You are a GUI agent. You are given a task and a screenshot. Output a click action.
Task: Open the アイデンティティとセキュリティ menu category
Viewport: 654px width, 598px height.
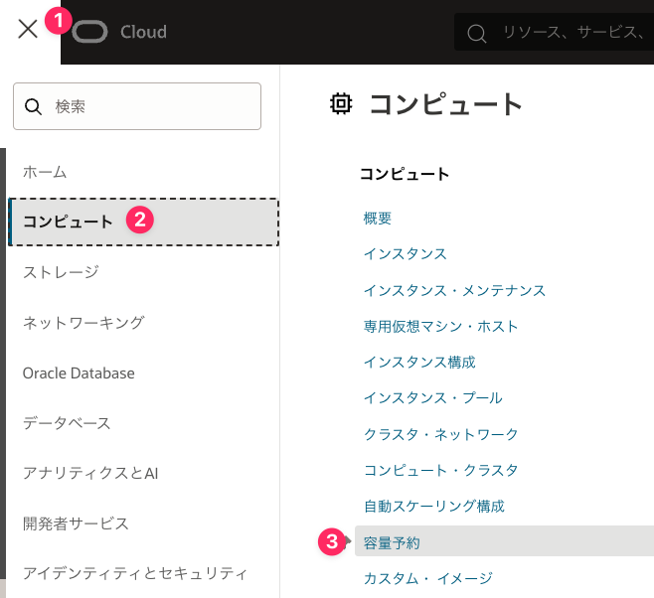point(135,573)
